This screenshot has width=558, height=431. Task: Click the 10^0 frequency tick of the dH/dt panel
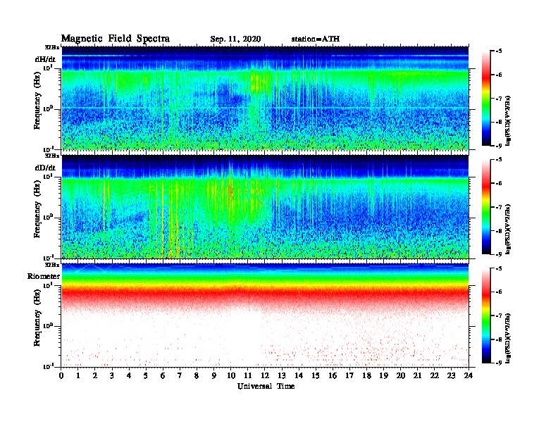click(48, 108)
